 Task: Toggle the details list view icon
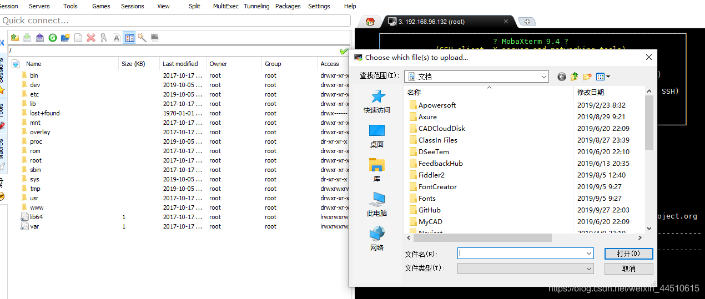pyautogui.click(x=129, y=38)
